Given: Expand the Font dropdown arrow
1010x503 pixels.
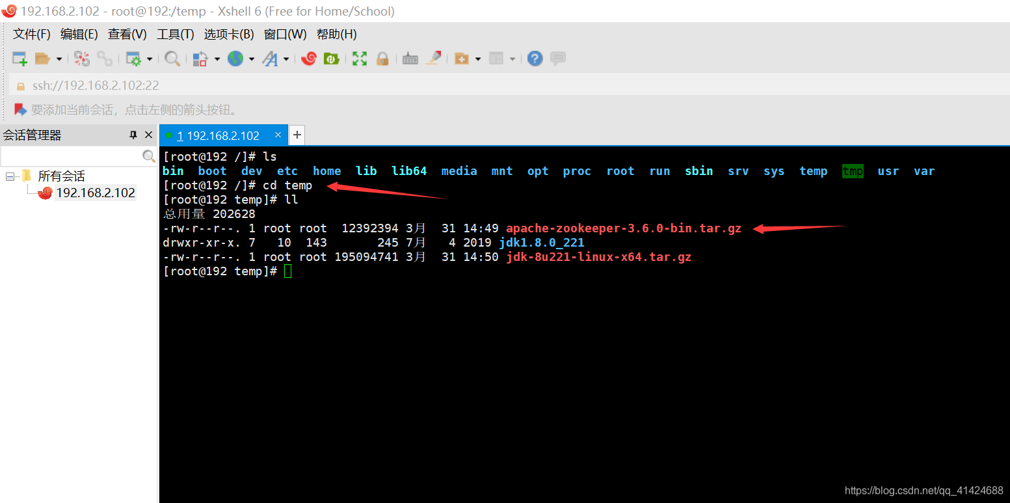Looking at the screenshot, I should pyautogui.click(x=286, y=59).
